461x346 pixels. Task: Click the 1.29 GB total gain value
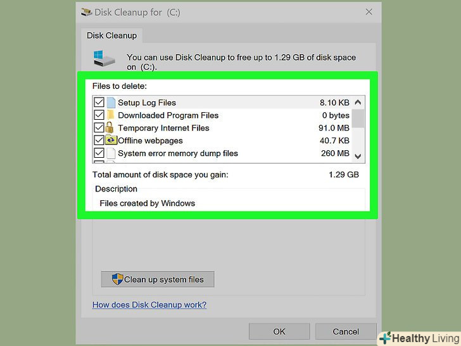[344, 175]
